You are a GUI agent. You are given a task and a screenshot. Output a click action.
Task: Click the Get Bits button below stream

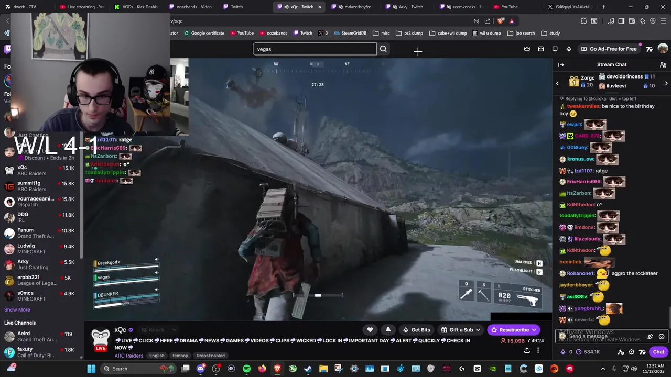pyautogui.click(x=416, y=330)
